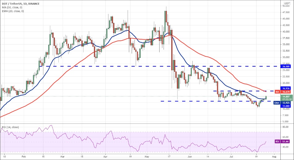
Task: Open the EMA (20, close, 0) indicator legend
Action: pos(13,11)
